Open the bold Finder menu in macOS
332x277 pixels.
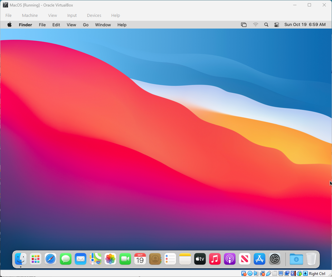(26, 25)
